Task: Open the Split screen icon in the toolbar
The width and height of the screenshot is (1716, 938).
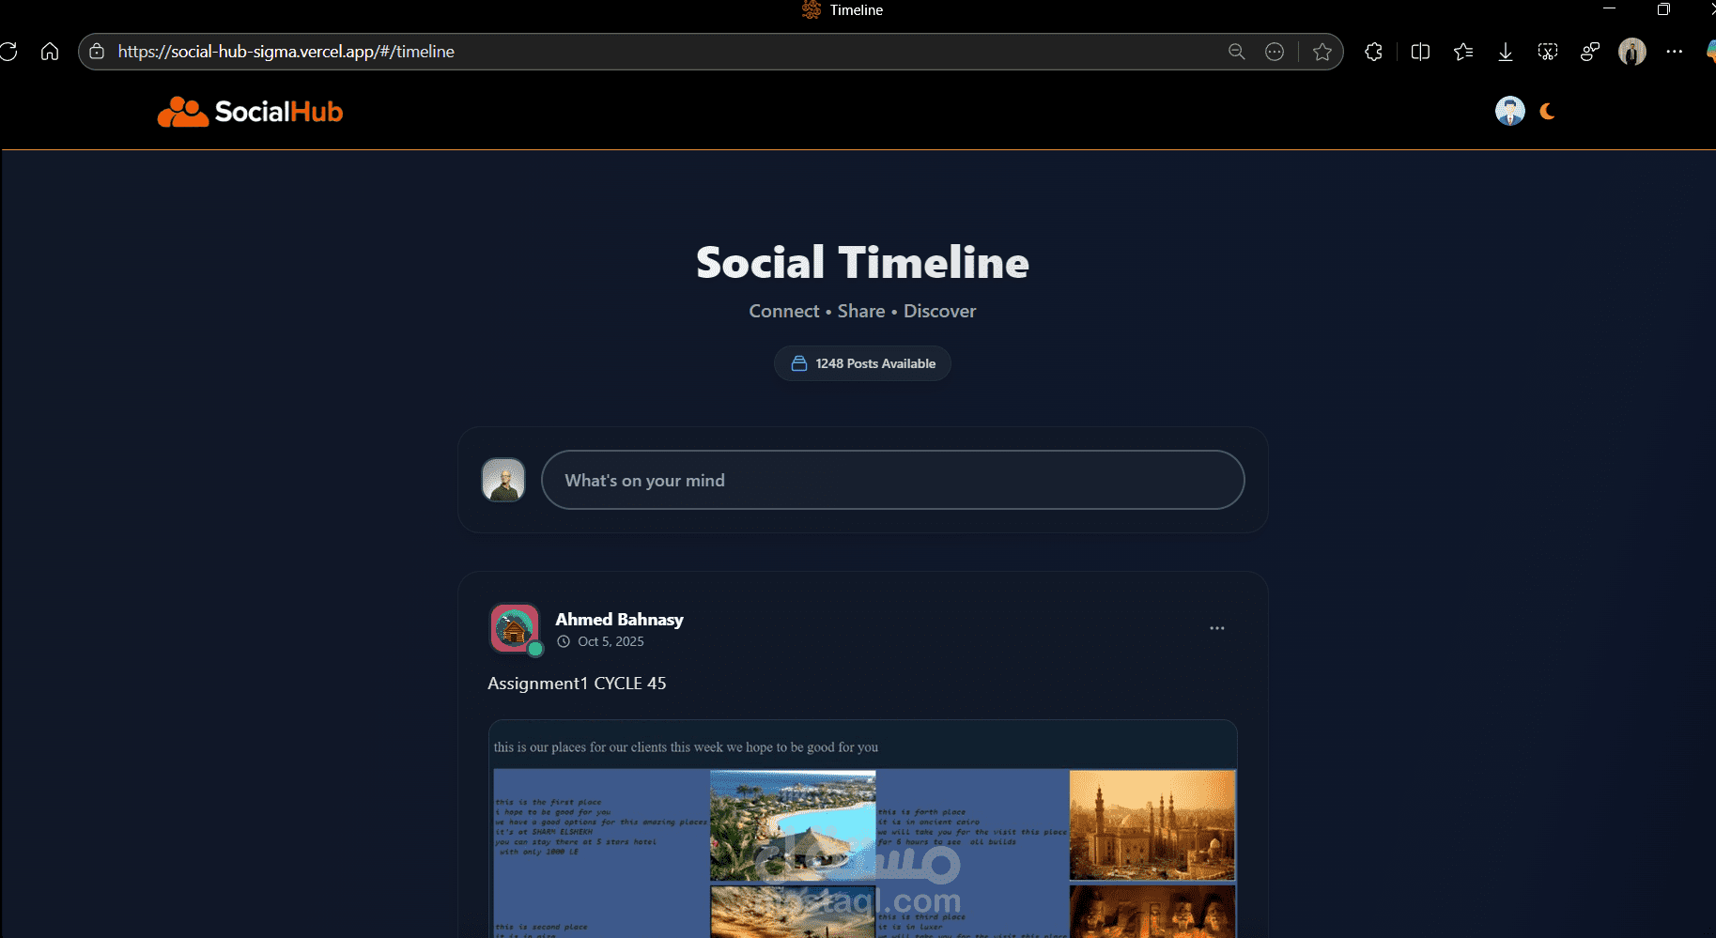Action: tap(1420, 52)
